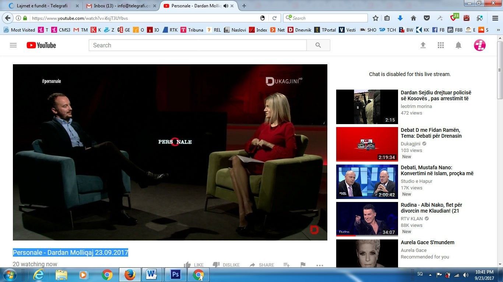The height and width of the screenshot is (282, 503).
Task: Click the YouTube upload video icon
Action: (423, 45)
